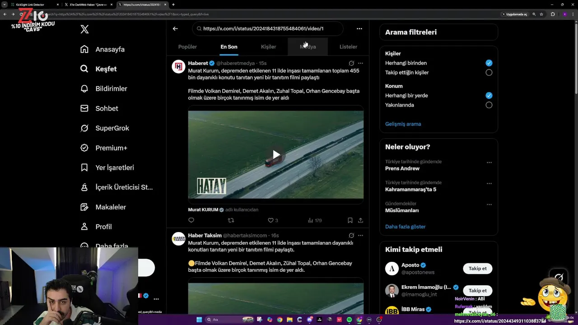Open new browser tab plus
578x325 pixels.
pyautogui.click(x=173, y=5)
